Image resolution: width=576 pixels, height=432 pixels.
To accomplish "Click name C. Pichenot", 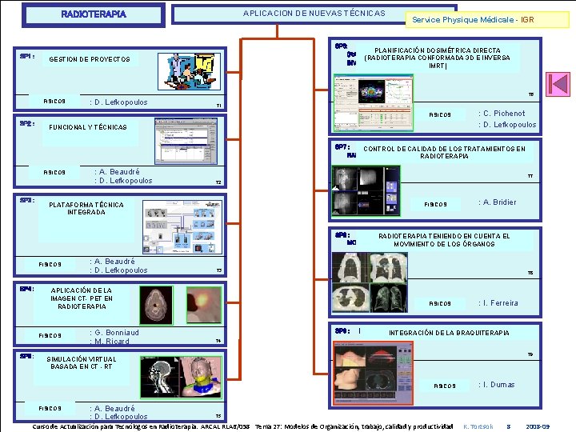I will click(504, 113).
